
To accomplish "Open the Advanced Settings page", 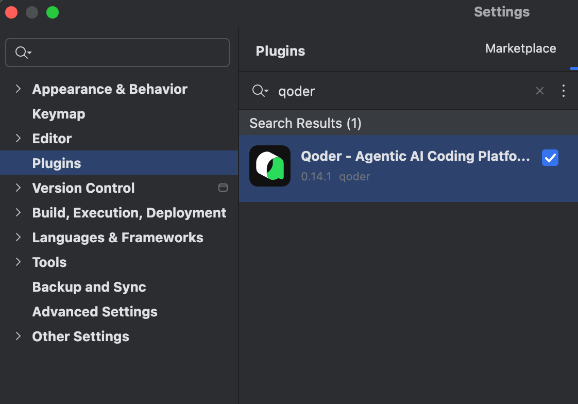I will tap(95, 312).
